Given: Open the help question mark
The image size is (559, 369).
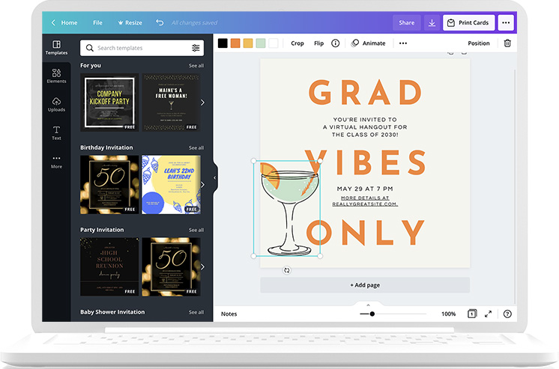Looking at the screenshot, I should [507, 314].
